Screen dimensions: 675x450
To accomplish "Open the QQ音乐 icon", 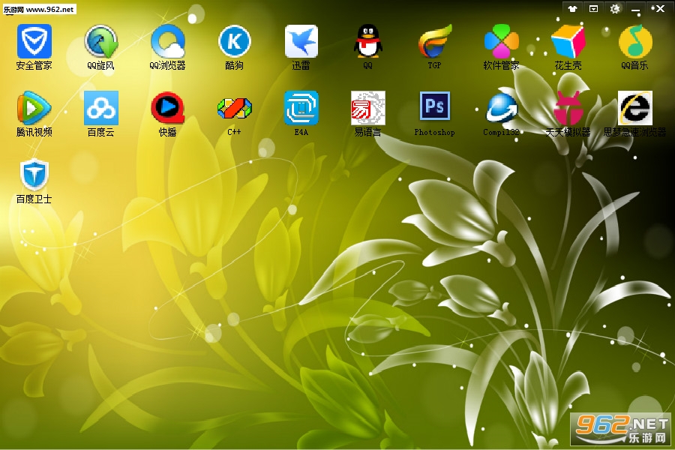I will (635, 41).
